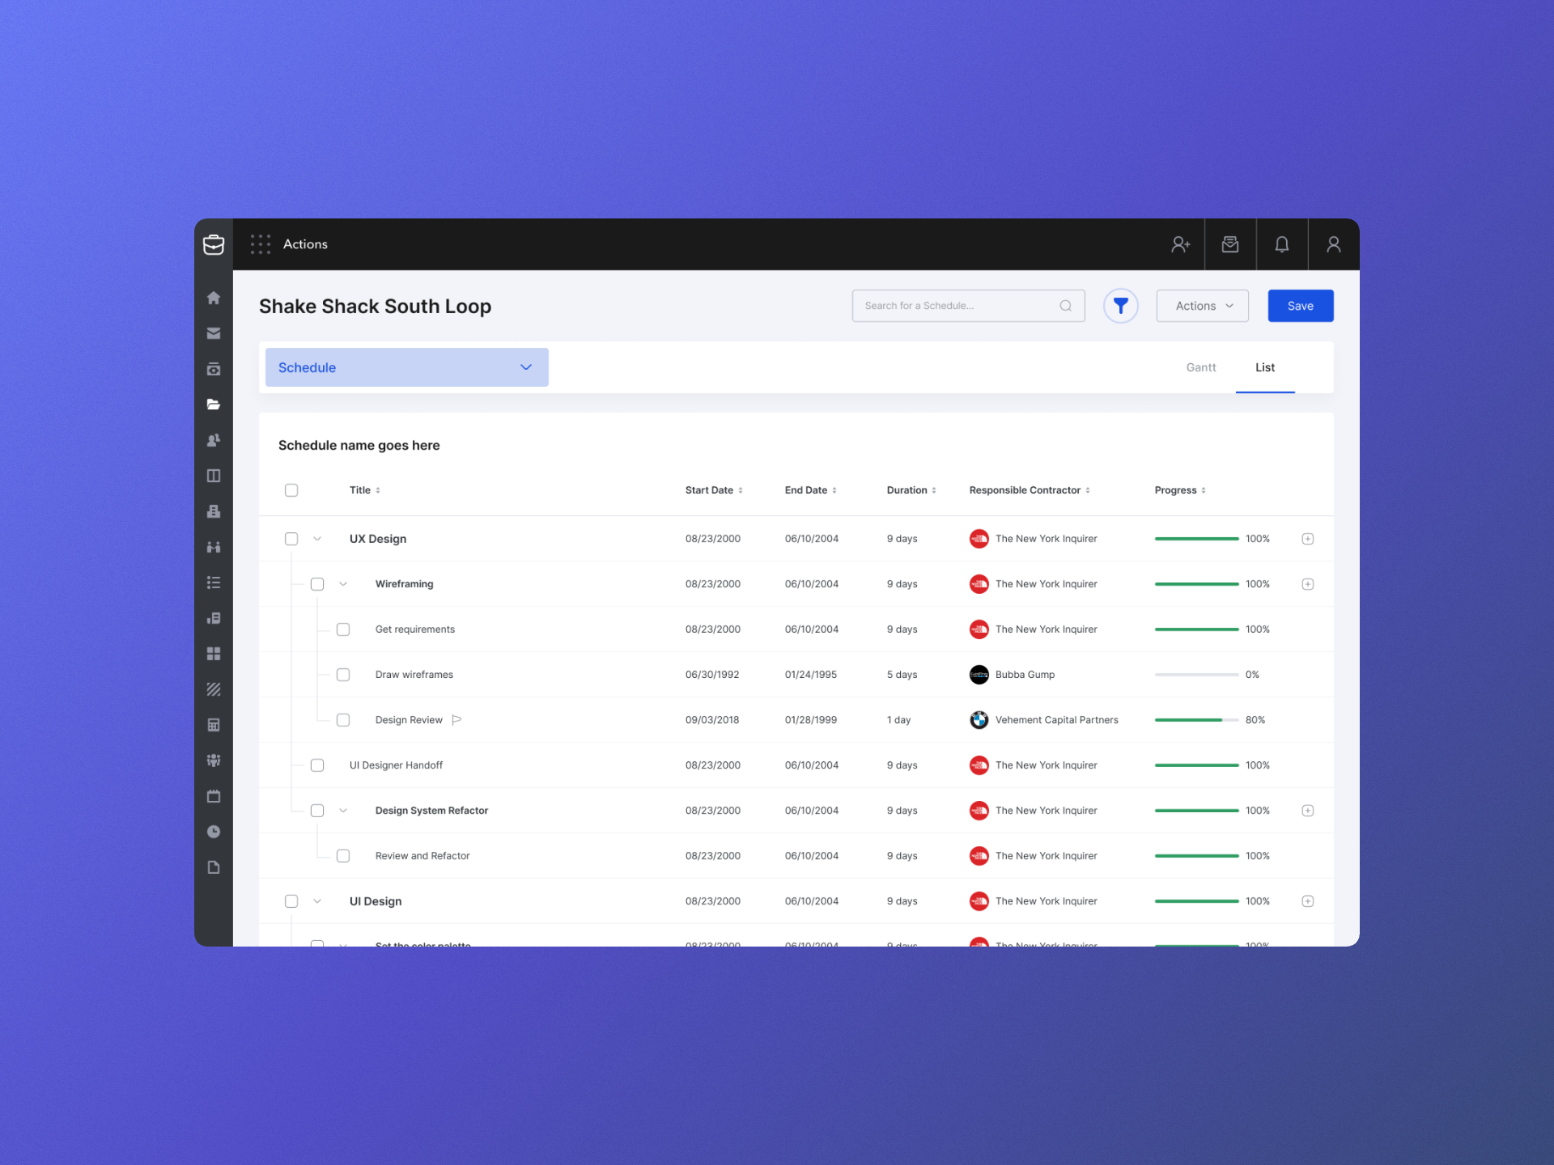This screenshot has width=1554, height=1165.
Task: Sort the table by Start Date
Action: coord(740,489)
